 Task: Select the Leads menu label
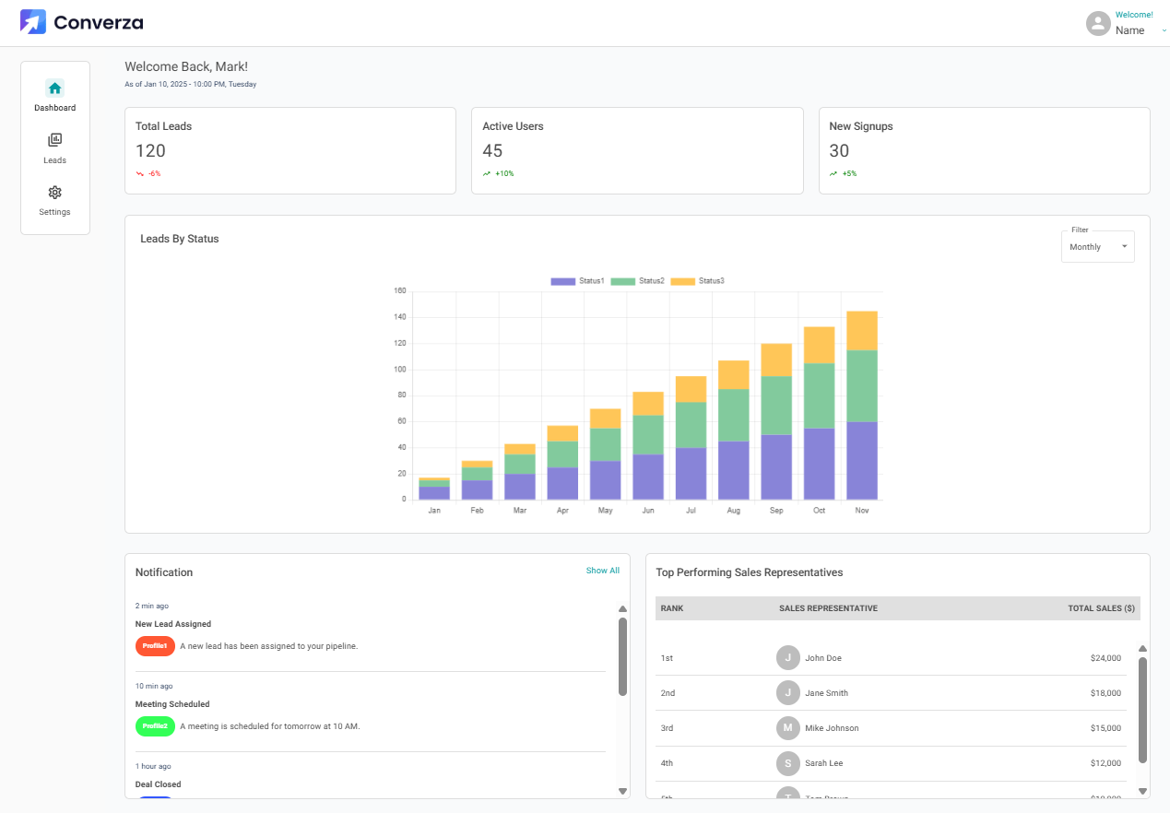(x=55, y=160)
